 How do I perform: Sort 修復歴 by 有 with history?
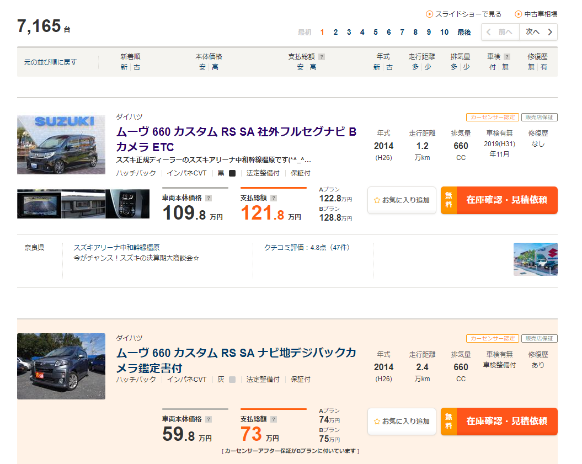coord(544,67)
